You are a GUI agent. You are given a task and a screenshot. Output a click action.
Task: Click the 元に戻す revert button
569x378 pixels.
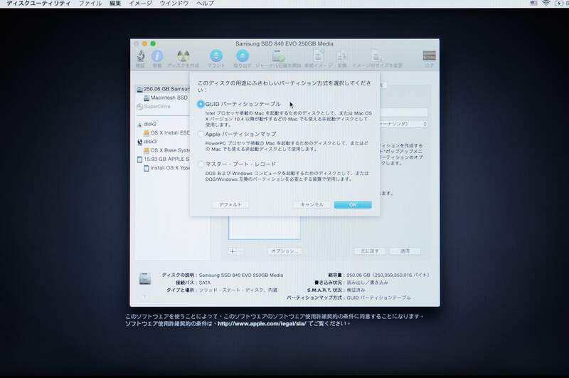[369, 251]
